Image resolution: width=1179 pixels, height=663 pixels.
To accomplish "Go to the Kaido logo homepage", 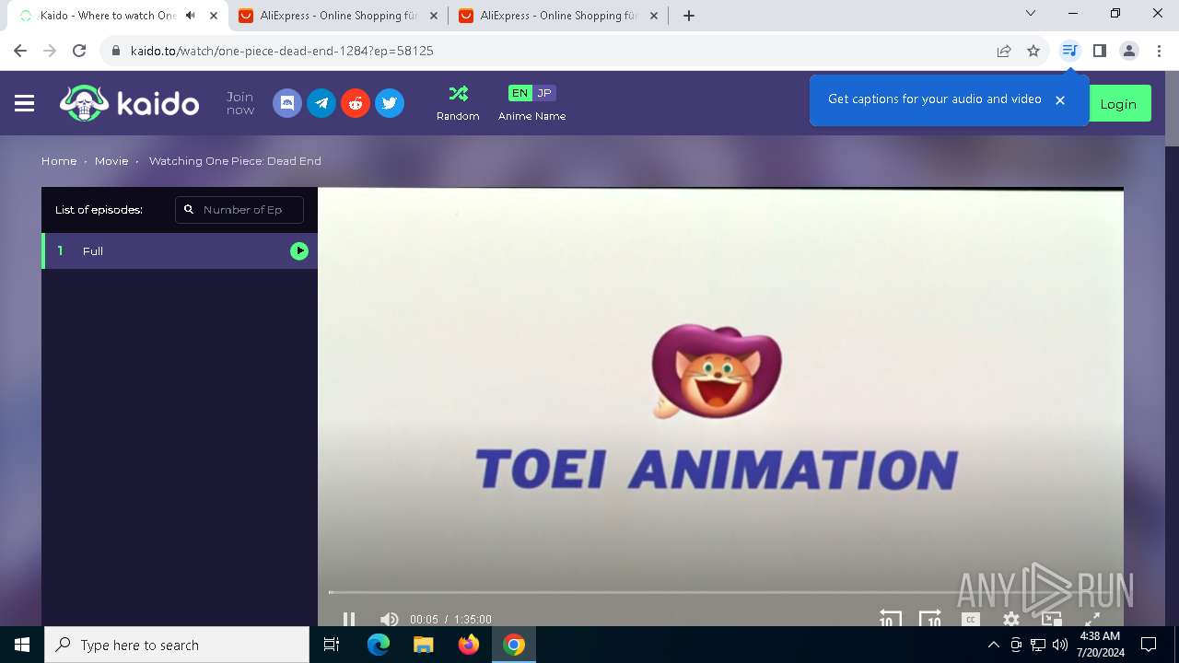I will [129, 103].
